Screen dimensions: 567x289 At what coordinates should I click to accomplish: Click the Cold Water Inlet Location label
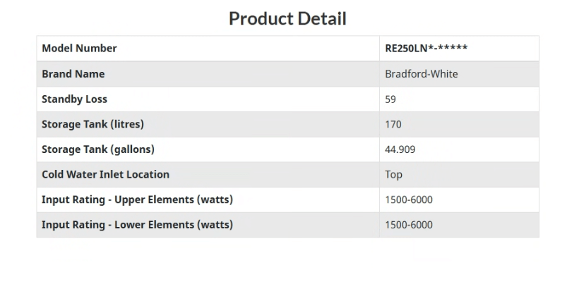point(105,175)
